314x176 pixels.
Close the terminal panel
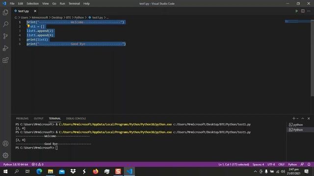pyautogui.click(x=309, y=118)
